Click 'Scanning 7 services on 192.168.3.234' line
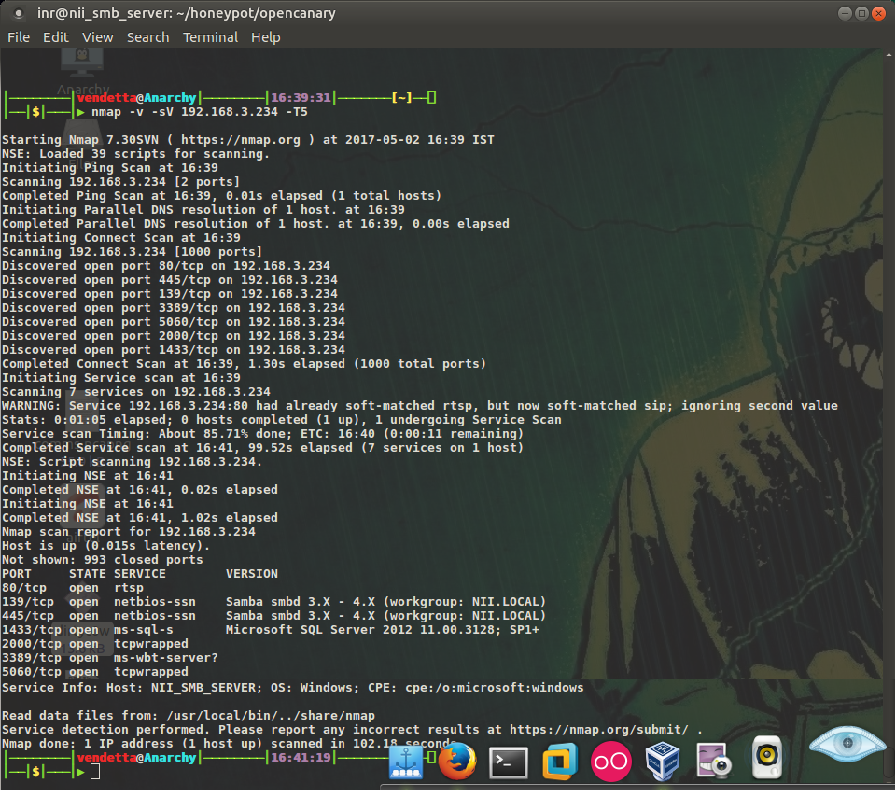This screenshot has height=797, width=896. click(136, 392)
